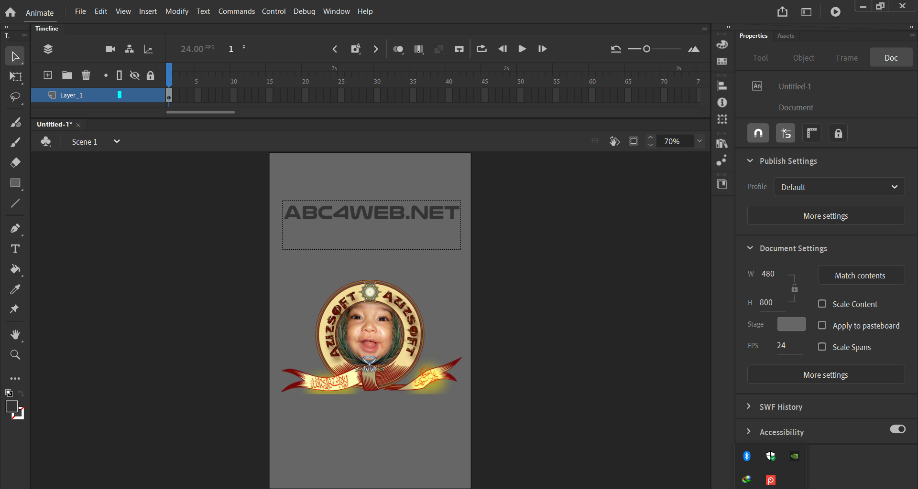Delete the selected layer
Screen dimensions: 918x489
point(86,75)
